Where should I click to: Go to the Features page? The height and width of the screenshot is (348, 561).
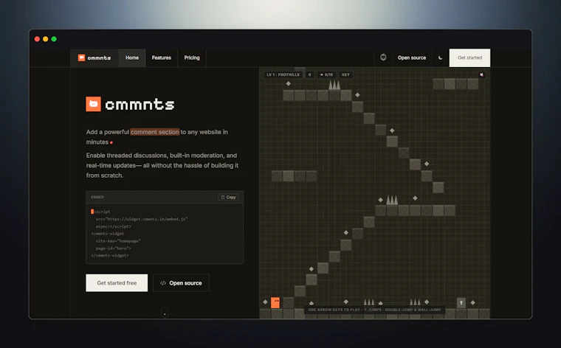[x=162, y=58]
